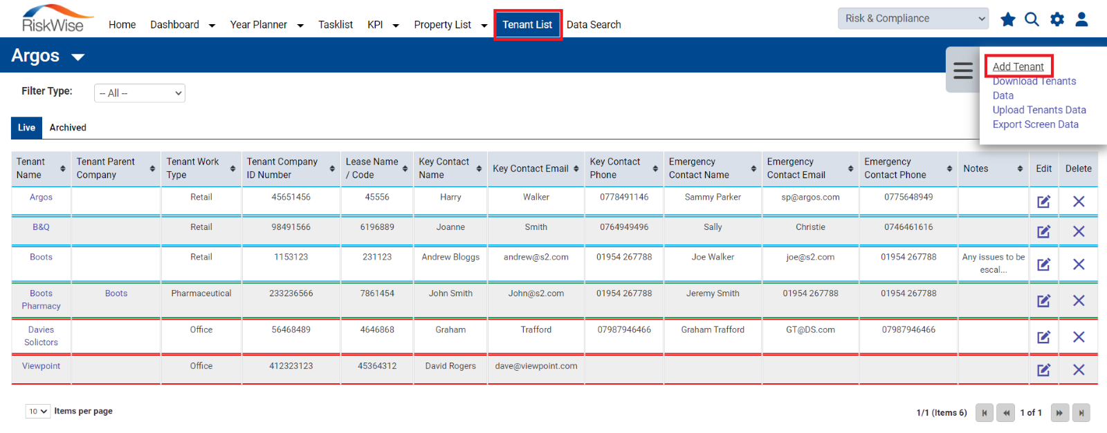
Task: Sort by Tenant Work Type column
Action: click(233, 169)
